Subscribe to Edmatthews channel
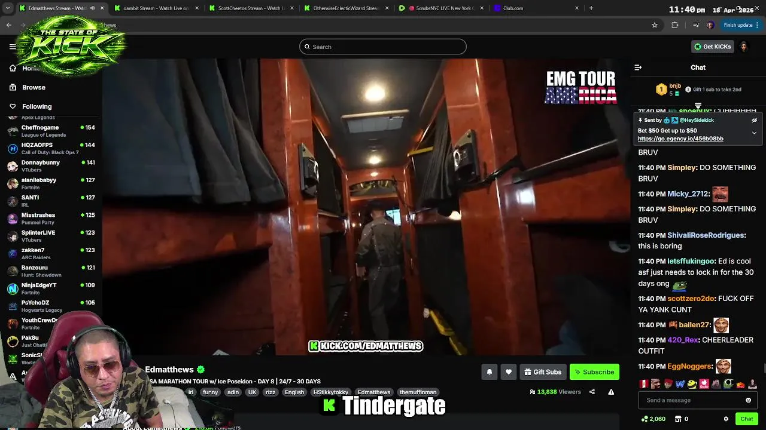 [x=594, y=372]
